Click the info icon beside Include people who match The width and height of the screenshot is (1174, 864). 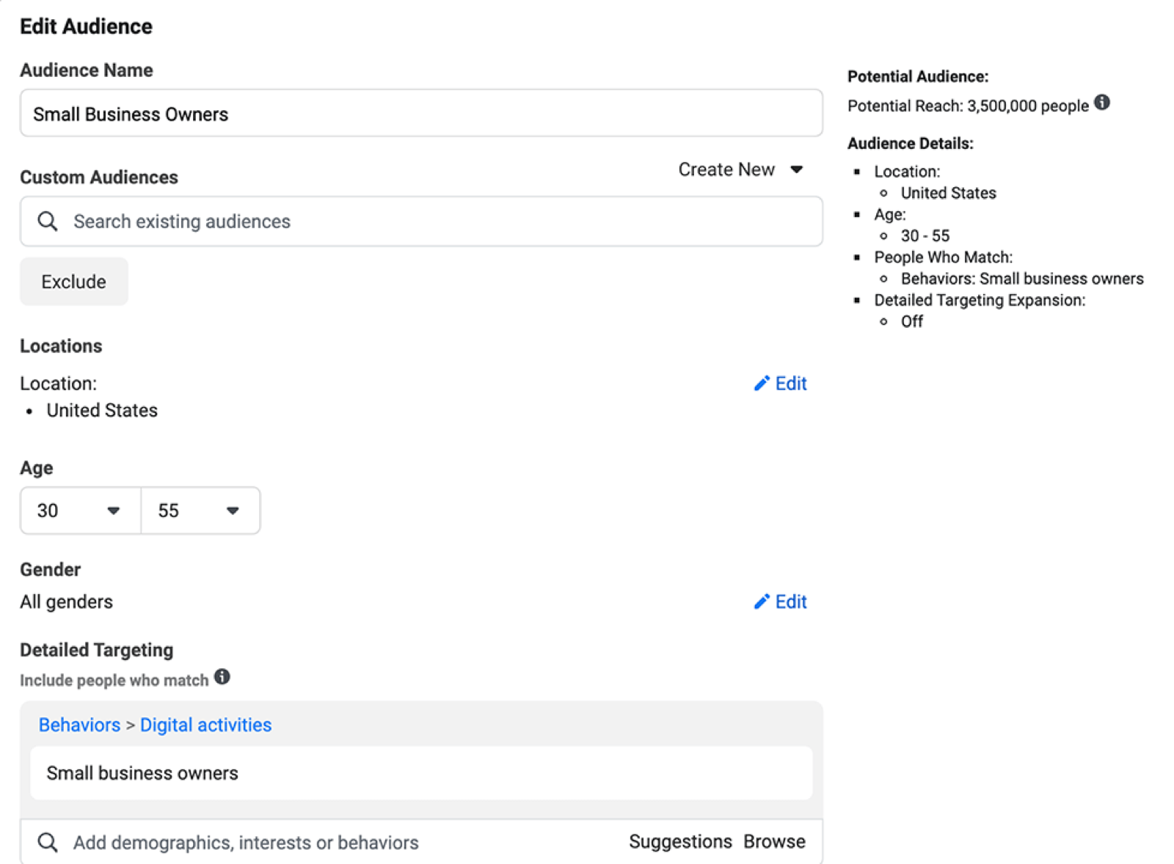click(223, 677)
